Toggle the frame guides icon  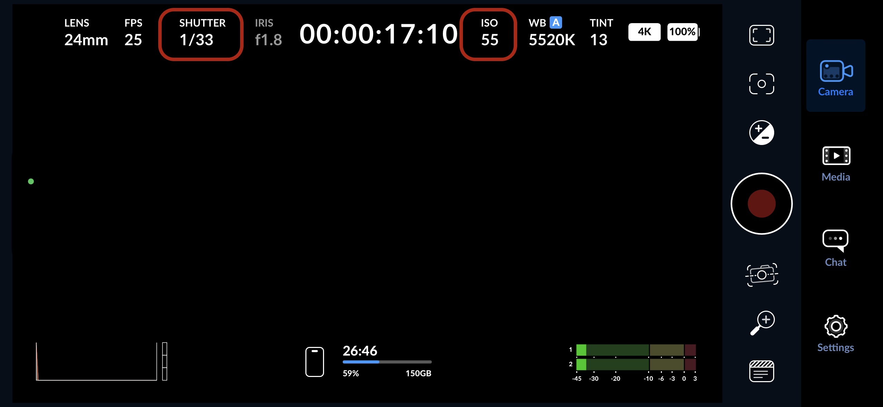pyautogui.click(x=761, y=35)
